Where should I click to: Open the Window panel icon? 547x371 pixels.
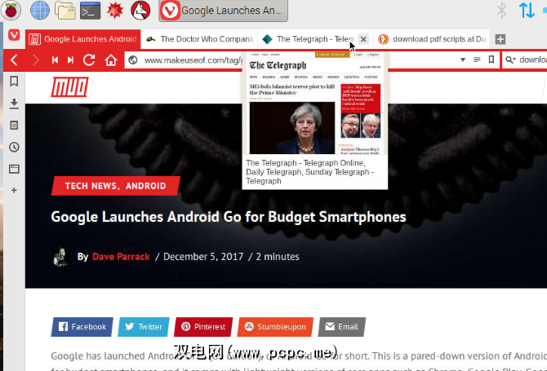(14, 169)
